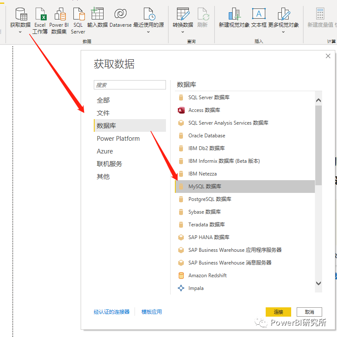Select SAP Business Warehouse 应用程序服务器

235,250
